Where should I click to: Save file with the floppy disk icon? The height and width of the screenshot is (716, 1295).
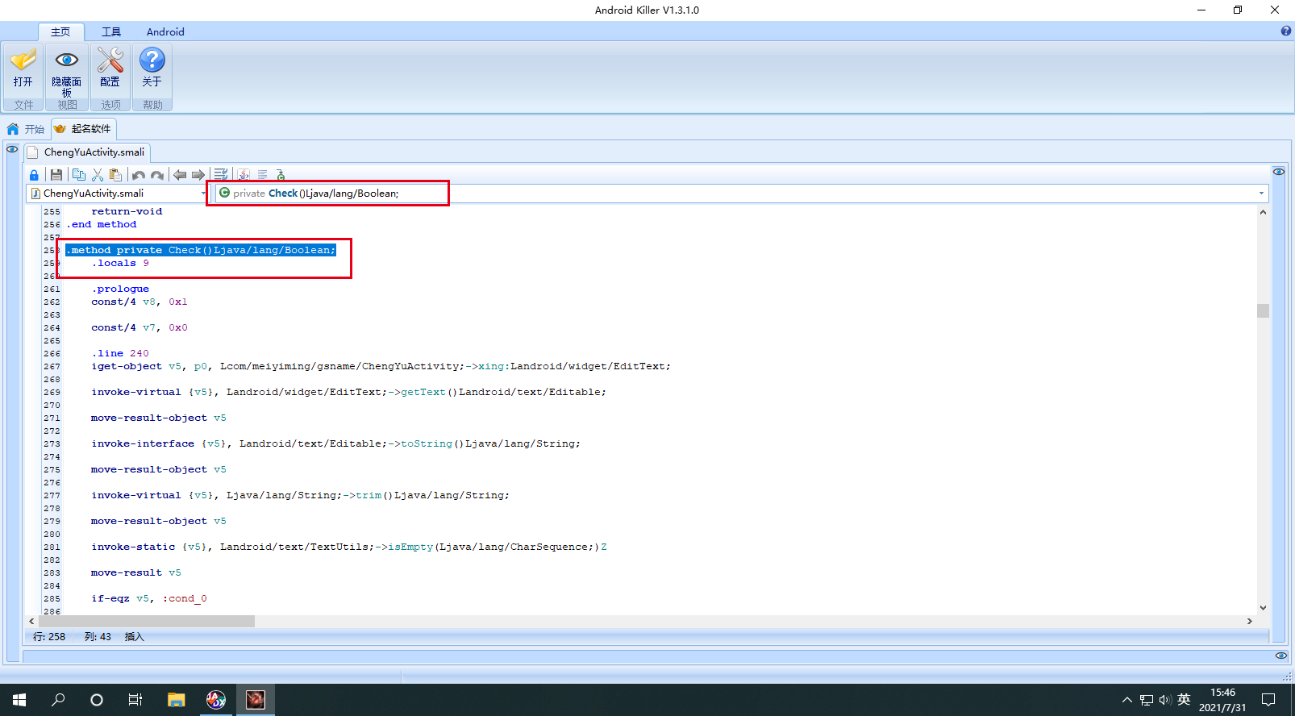click(x=56, y=175)
